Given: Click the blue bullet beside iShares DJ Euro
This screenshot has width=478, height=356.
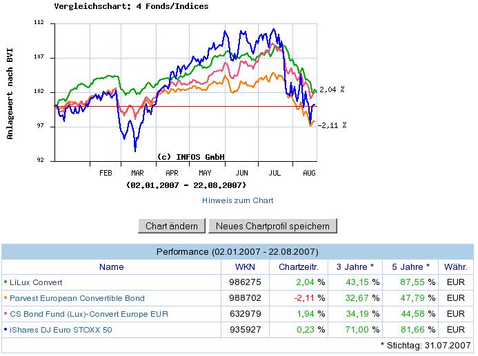Looking at the screenshot, I should 6,330.
